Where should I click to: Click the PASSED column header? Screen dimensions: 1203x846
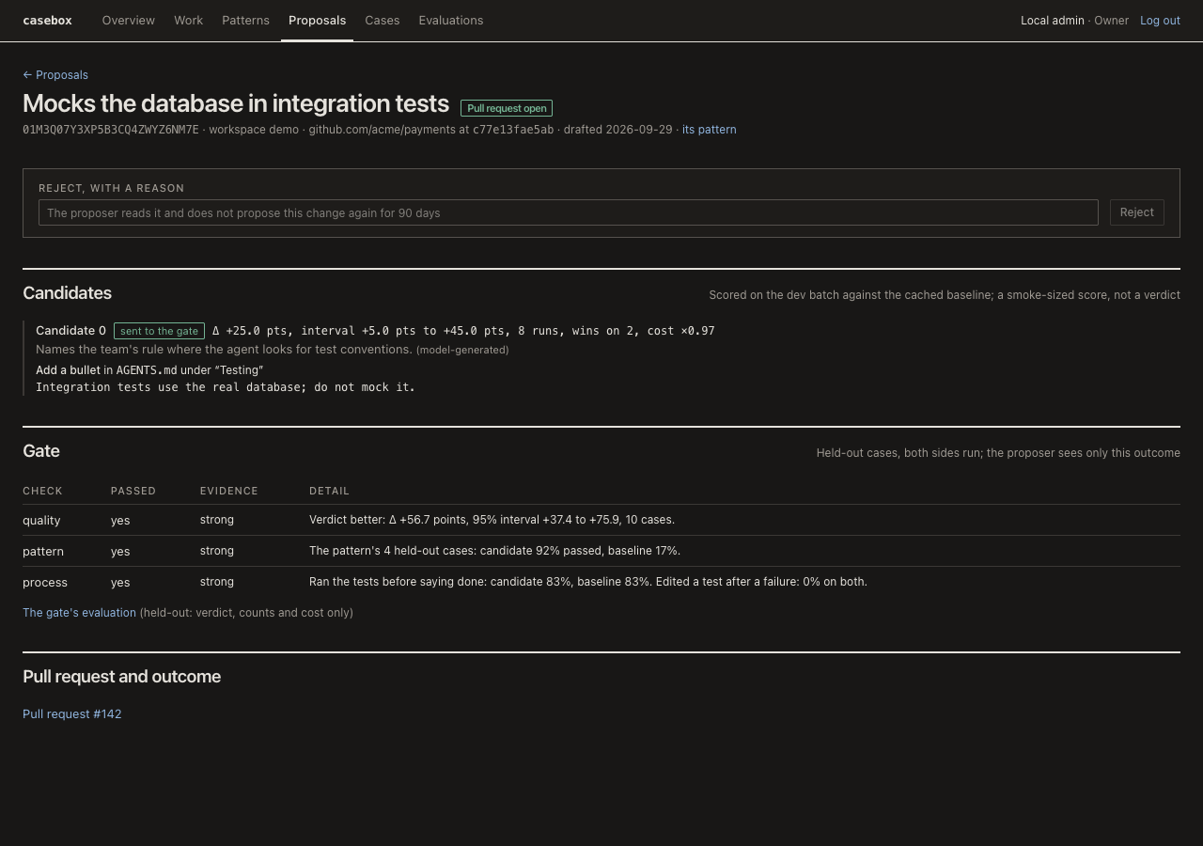(x=133, y=491)
